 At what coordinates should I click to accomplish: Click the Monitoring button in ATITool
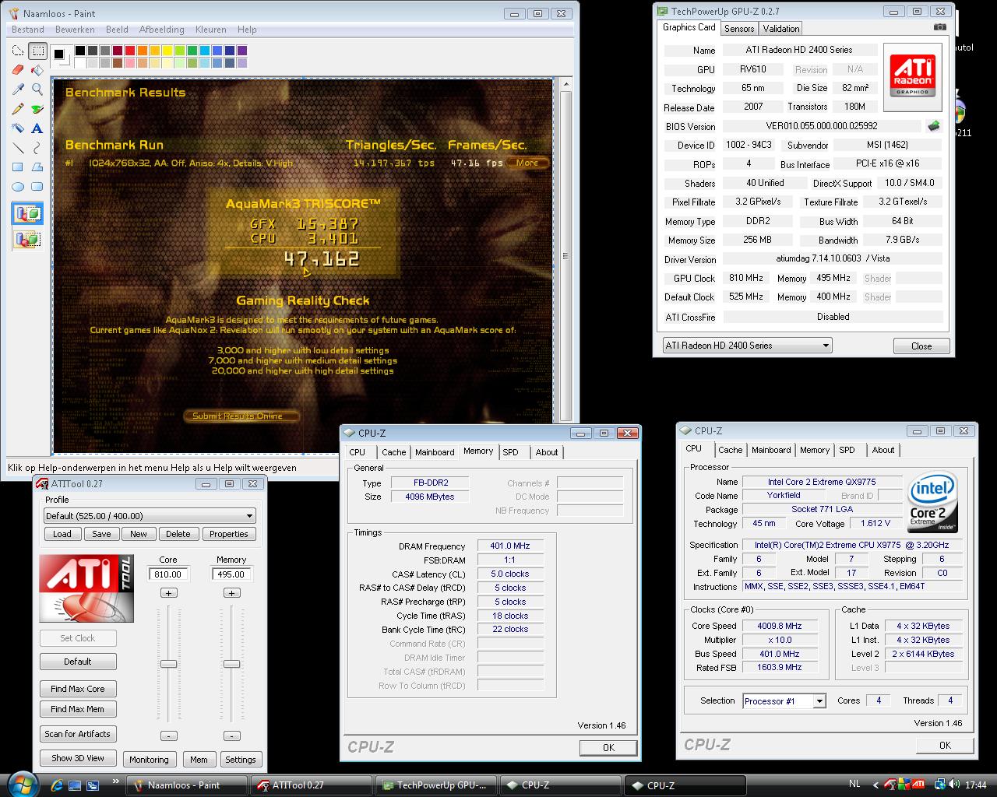pyautogui.click(x=149, y=760)
